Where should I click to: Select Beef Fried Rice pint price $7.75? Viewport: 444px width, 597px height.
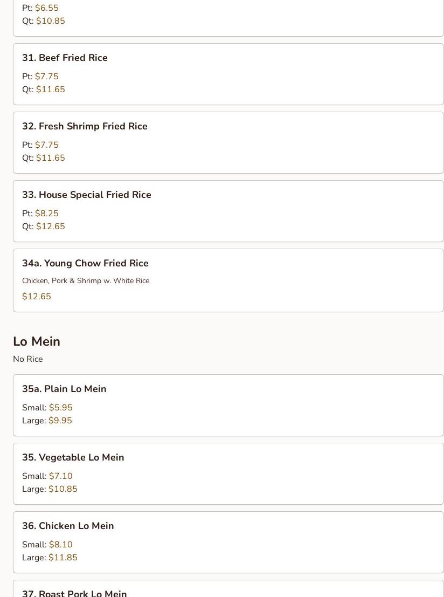pos(46,77)
